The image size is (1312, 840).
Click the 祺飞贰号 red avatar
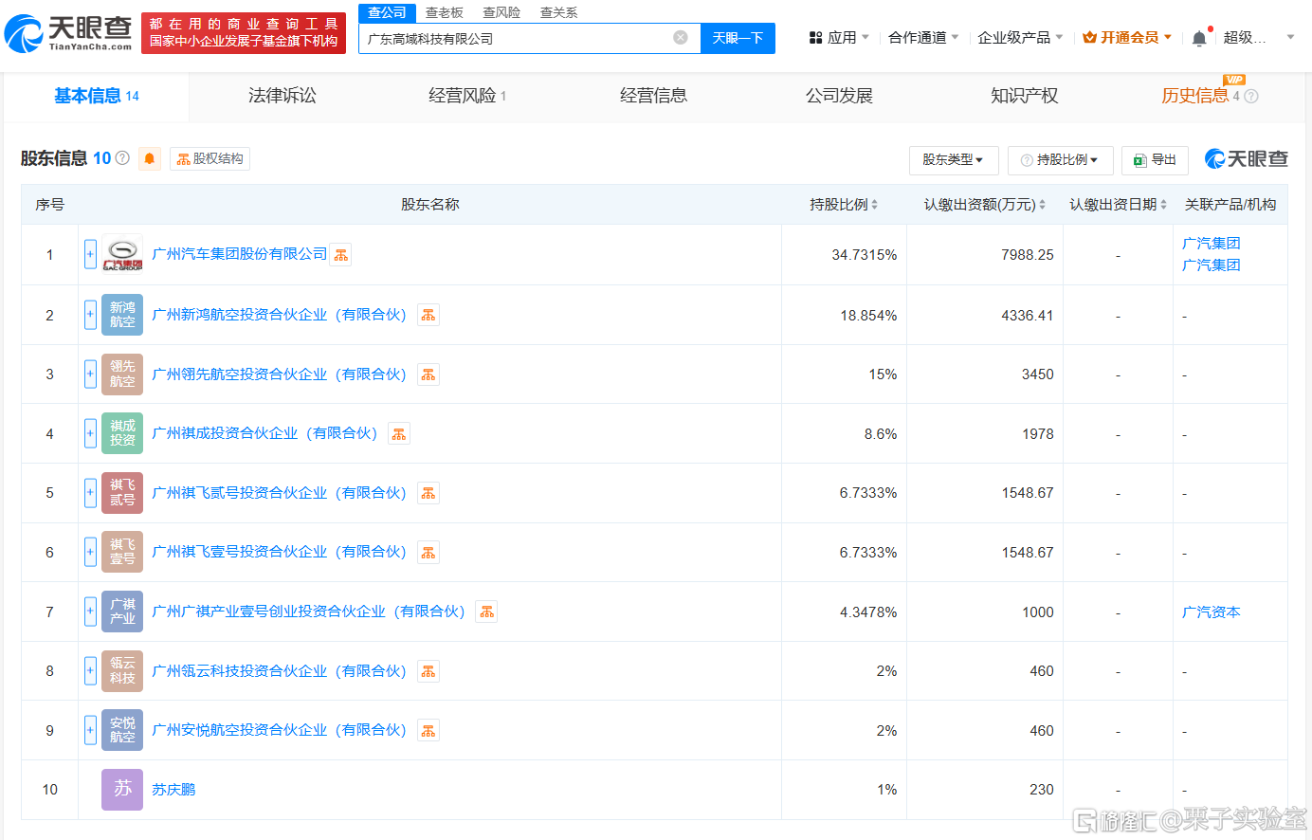pyautogui.click(x=122, y=493)
